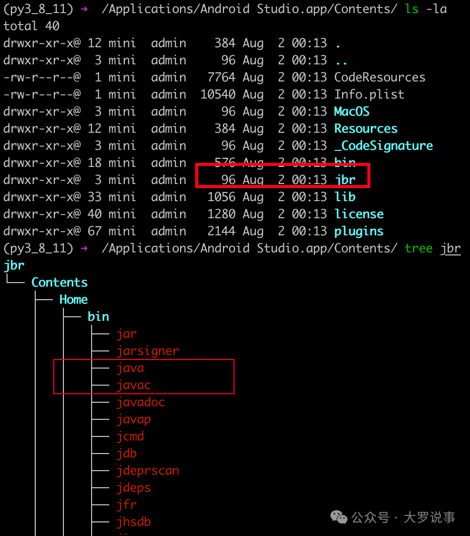Viewport: 470px width, 536px height.
Task: Select the 'bin' tree node under Home
Action: [x=98, y=317]
